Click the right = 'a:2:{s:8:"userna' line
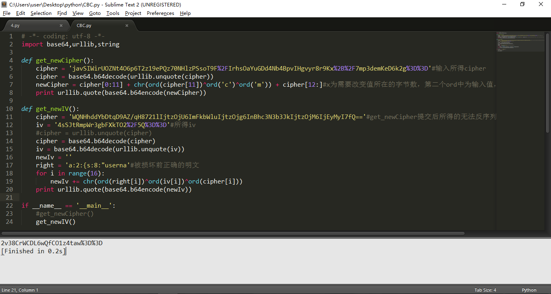 click(x=117, y=165)
